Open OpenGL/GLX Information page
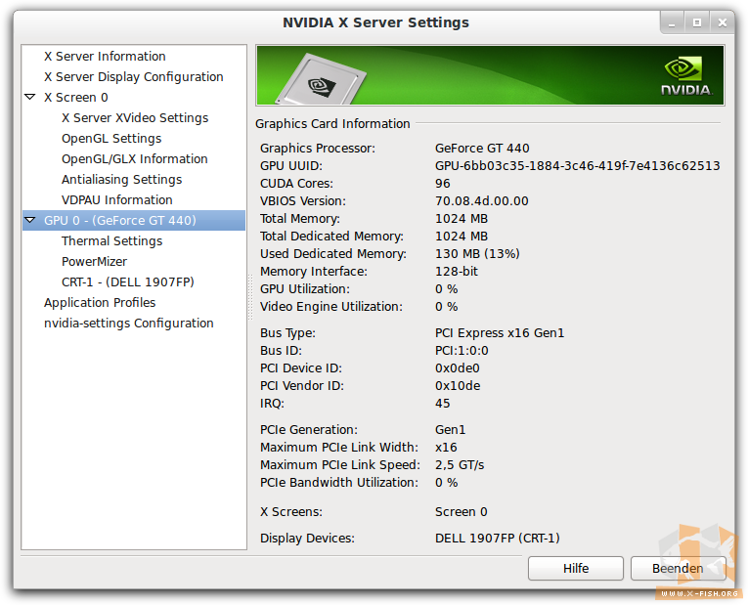748x605 pixels. 135,158
